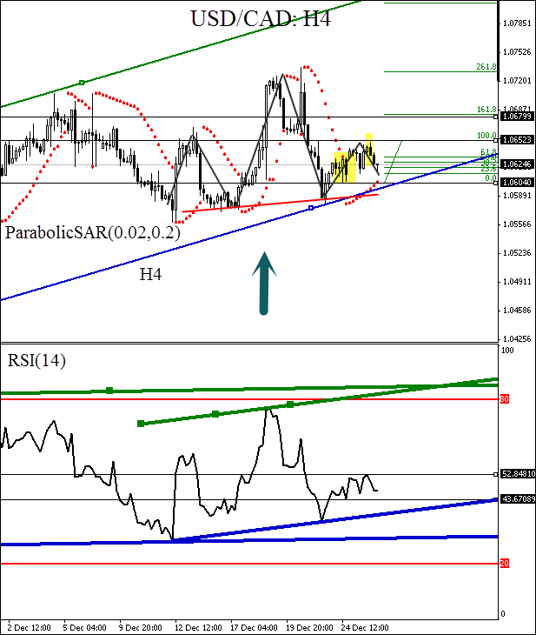Click the RSI 80 overbought level label
Viewport: 536px width, 635px height.
[505, 399]
